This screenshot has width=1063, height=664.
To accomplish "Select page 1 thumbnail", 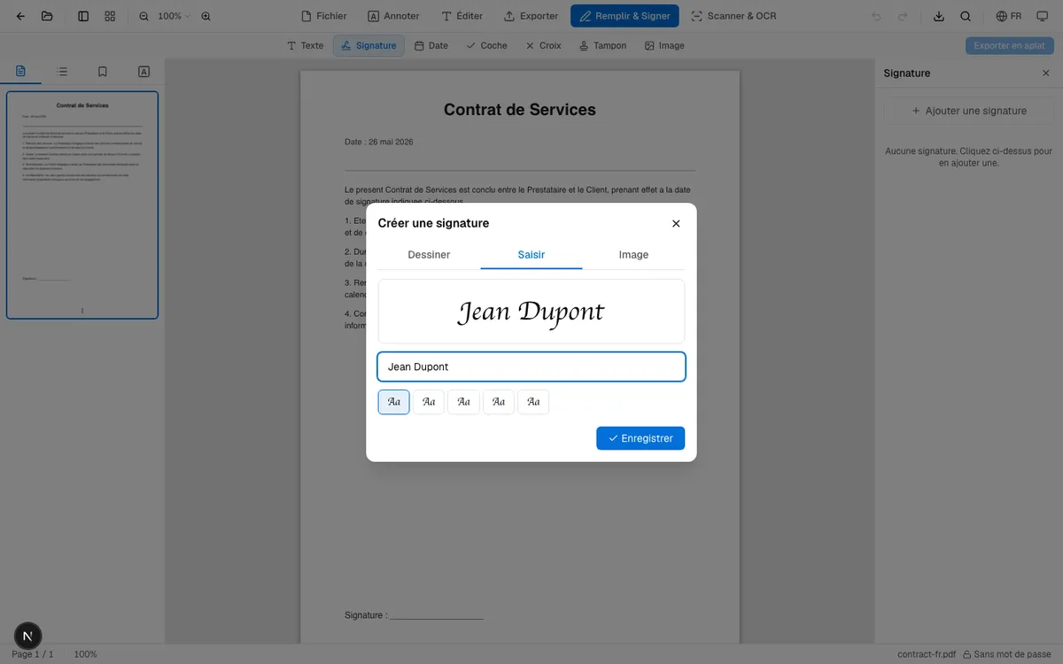I will [x=82, y=205].
